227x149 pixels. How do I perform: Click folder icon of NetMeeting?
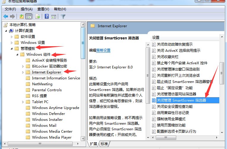[x=28, y=84]
